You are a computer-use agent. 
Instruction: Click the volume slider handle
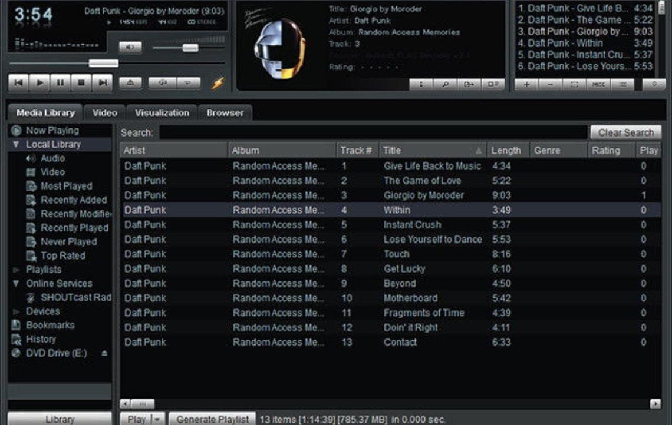pyautogui.click(x=190, y=48)
